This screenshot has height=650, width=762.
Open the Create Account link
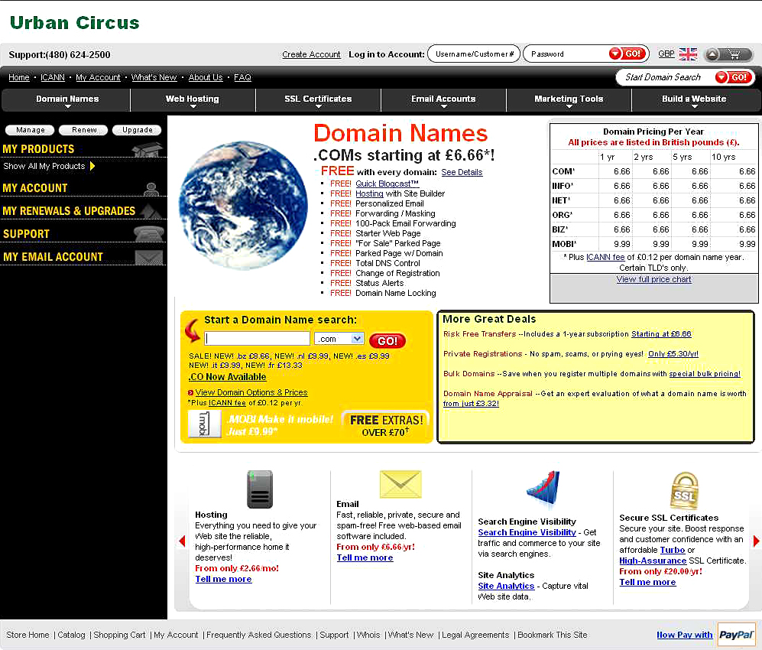click(311, 54)
